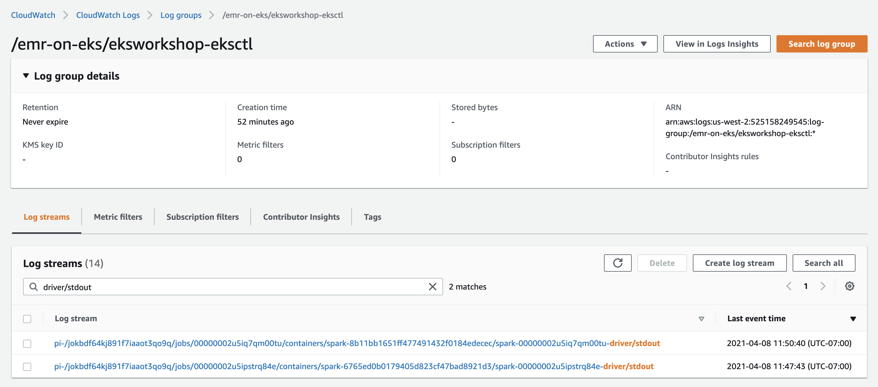Refresh the log streams list
This screenshot has width=878, height=387.
(x=617, y=263)
